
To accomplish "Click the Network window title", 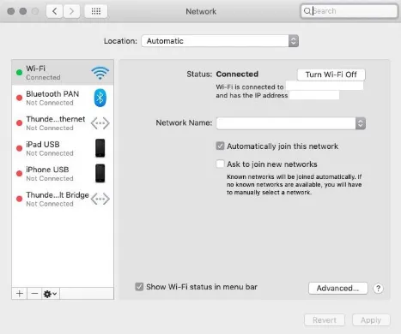I will pyautogui.click(x=201, y=11).
